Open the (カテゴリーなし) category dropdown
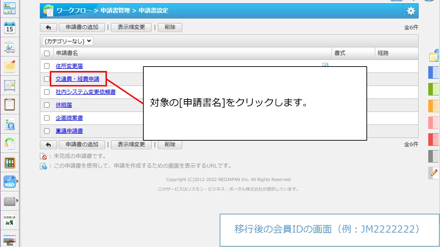 pos(68,41)
